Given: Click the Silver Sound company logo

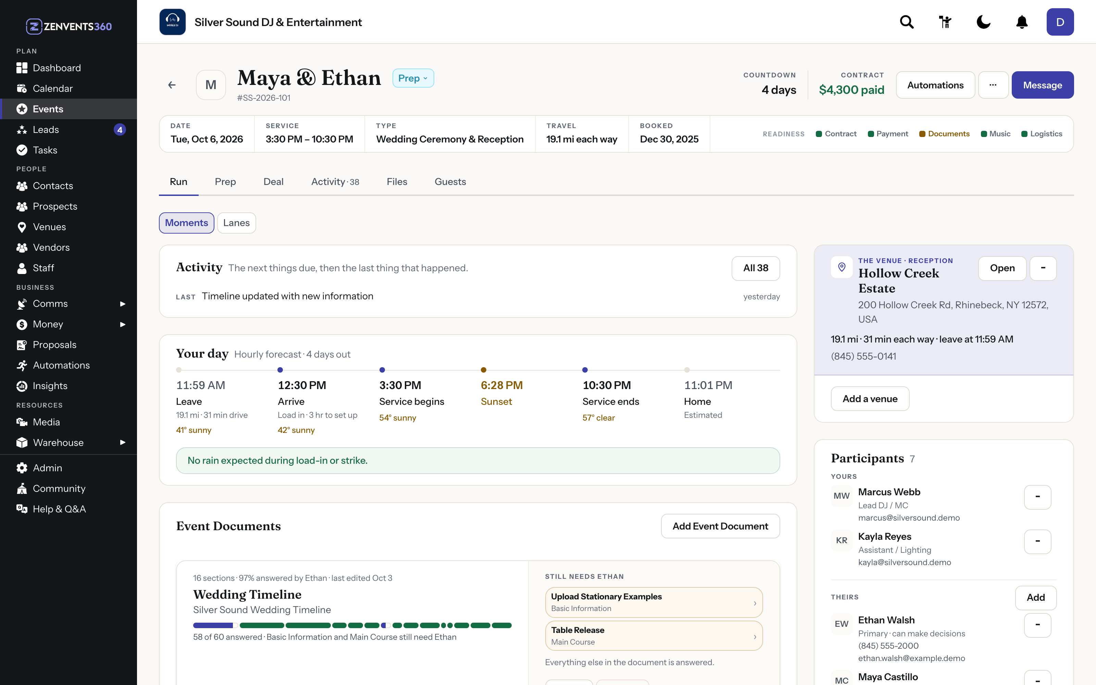Looking at the screenshot, I should [x=173, y=22].
